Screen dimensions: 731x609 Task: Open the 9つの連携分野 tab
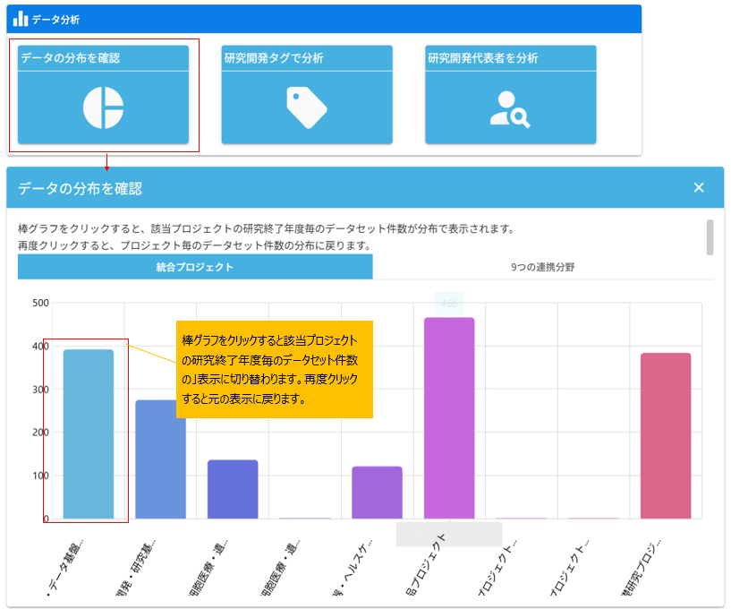pyautogui.click(x=542, y=267)
